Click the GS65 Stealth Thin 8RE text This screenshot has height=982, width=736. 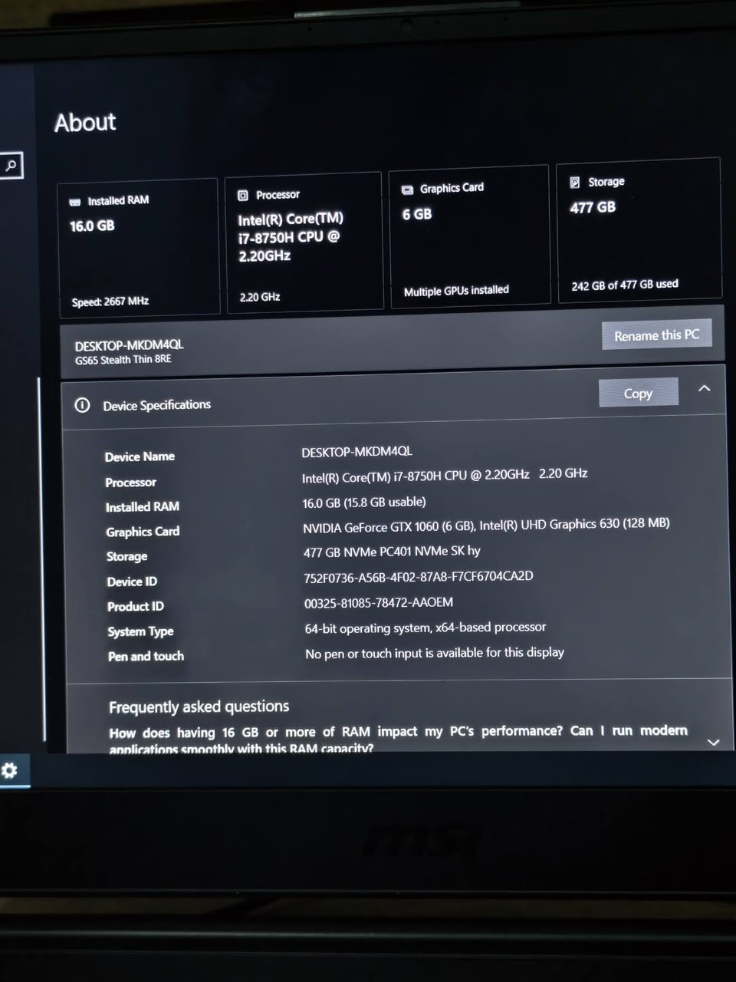tap(123, 359)
